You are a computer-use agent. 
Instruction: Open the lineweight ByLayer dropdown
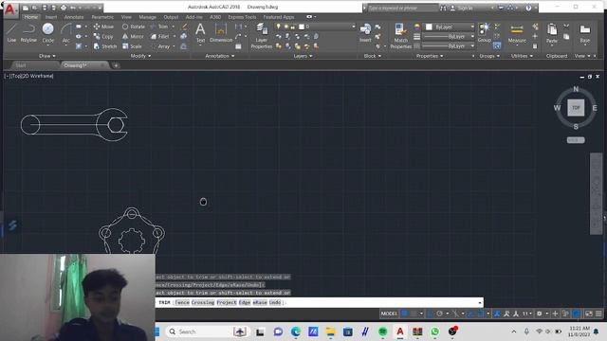pos(449,36)
